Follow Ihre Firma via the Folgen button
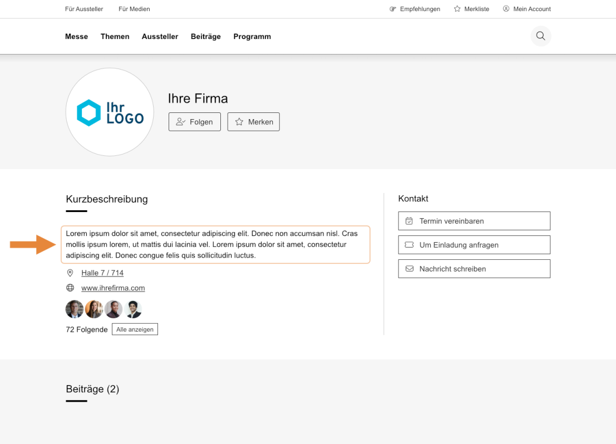616x444 pixels. point(194,121)
